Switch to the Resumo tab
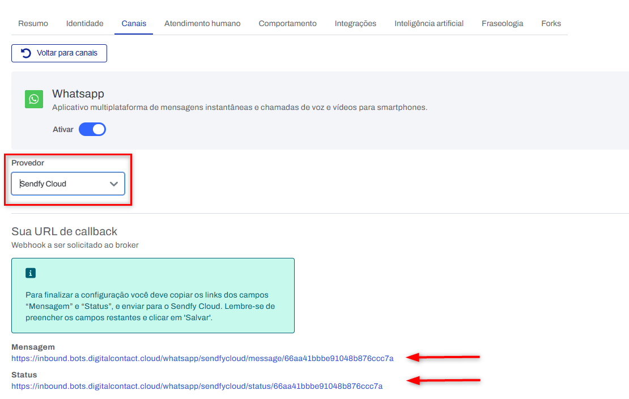 [x=33, y=23]
